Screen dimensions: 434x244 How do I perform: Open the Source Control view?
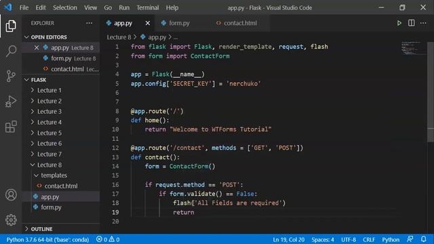[11, 76]
